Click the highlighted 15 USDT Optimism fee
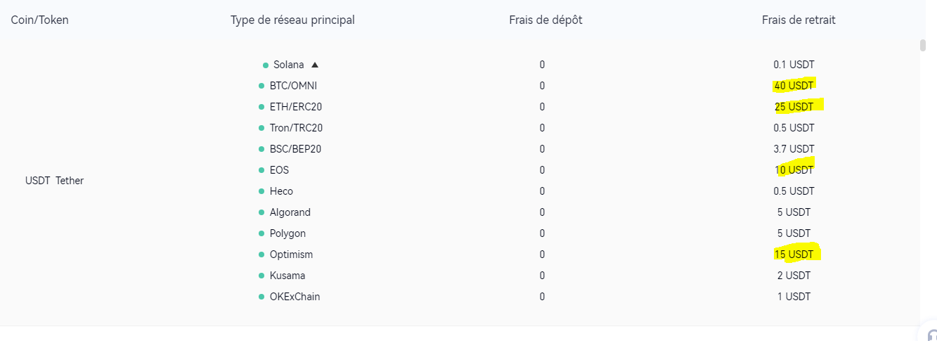The height and width of the screenshot is (341, 937). (x=794, y=255)
